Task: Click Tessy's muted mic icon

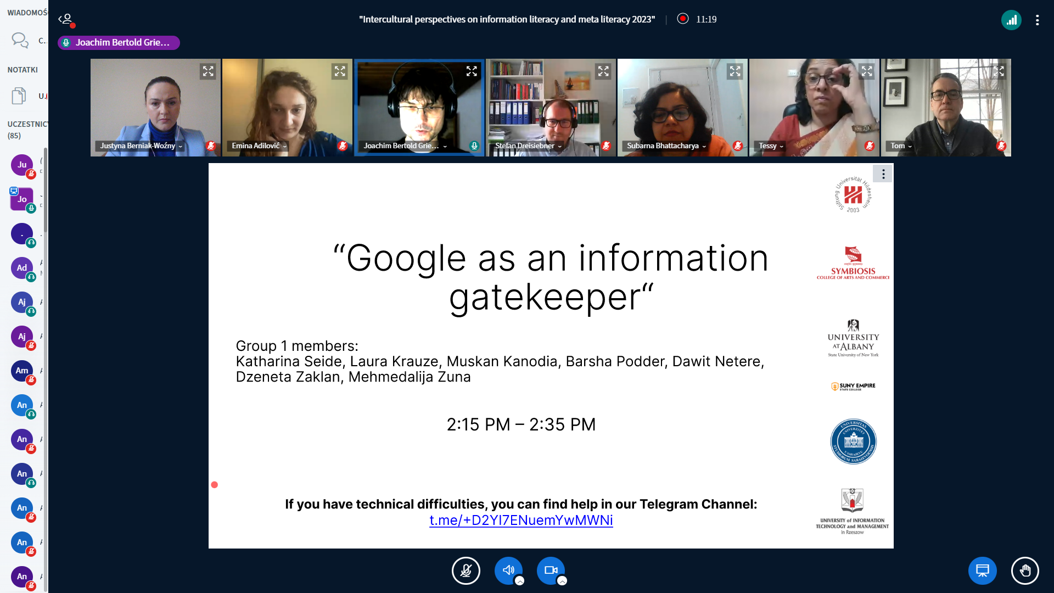Action: coord(870,146)
